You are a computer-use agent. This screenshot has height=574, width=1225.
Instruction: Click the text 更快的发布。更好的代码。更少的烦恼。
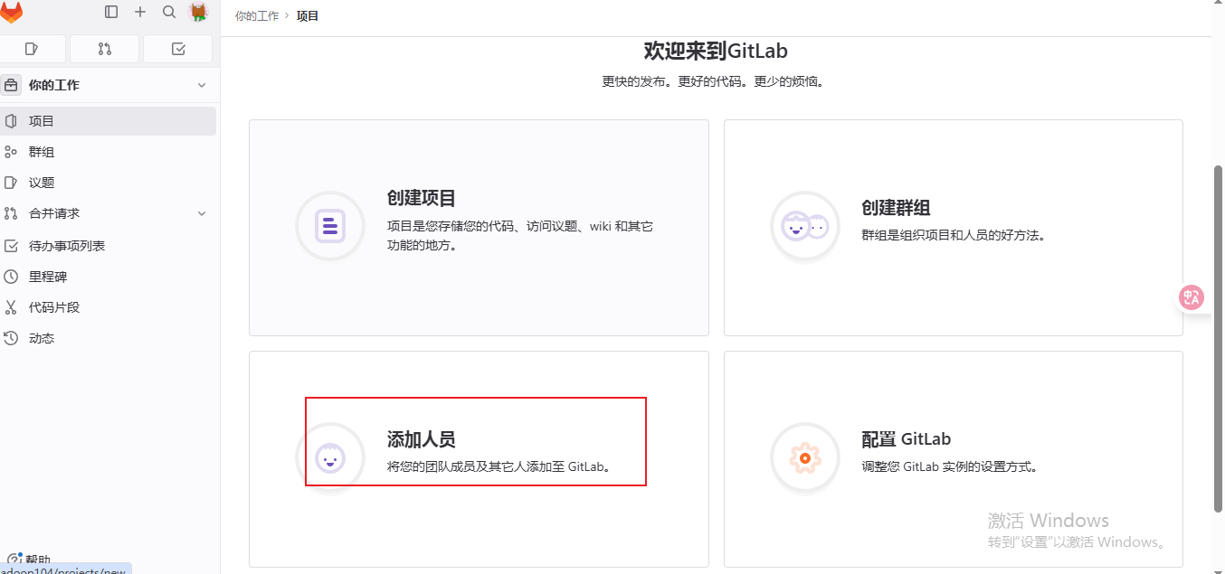(x=716, y=81)
